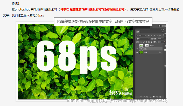Hide the green background layer eye

[137, 52]
